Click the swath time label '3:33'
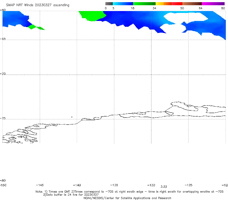This screenshot has width=228, height=200. pos(164,187)
